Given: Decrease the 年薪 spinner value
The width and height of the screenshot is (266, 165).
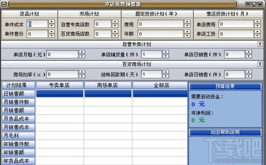Looking at the screenshot, I should tap(187, 36).
